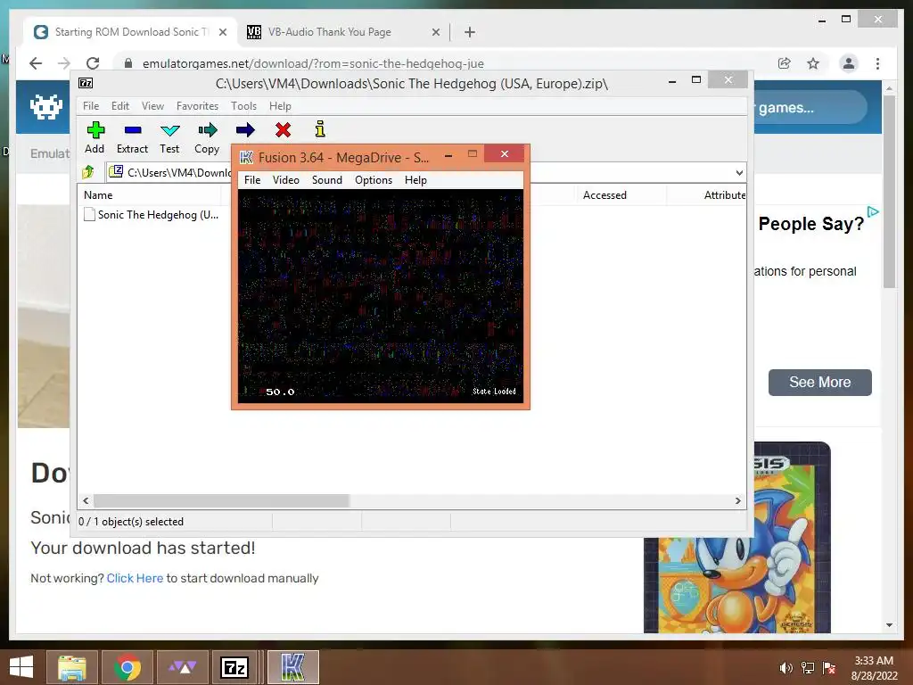Reload the page in Chrome
Screen dimensions: 913x685
pyautogui.click(x=93, y=63)
